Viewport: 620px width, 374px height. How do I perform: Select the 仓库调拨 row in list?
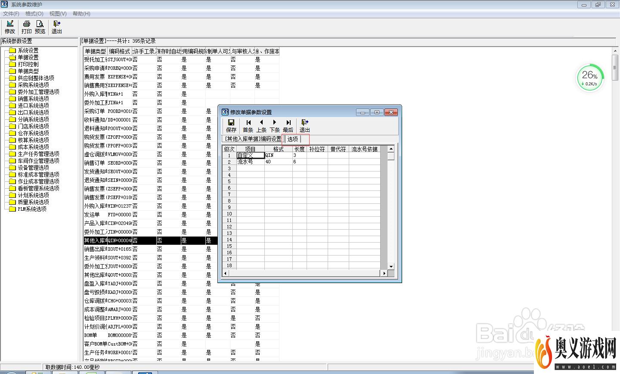point(181,301)
